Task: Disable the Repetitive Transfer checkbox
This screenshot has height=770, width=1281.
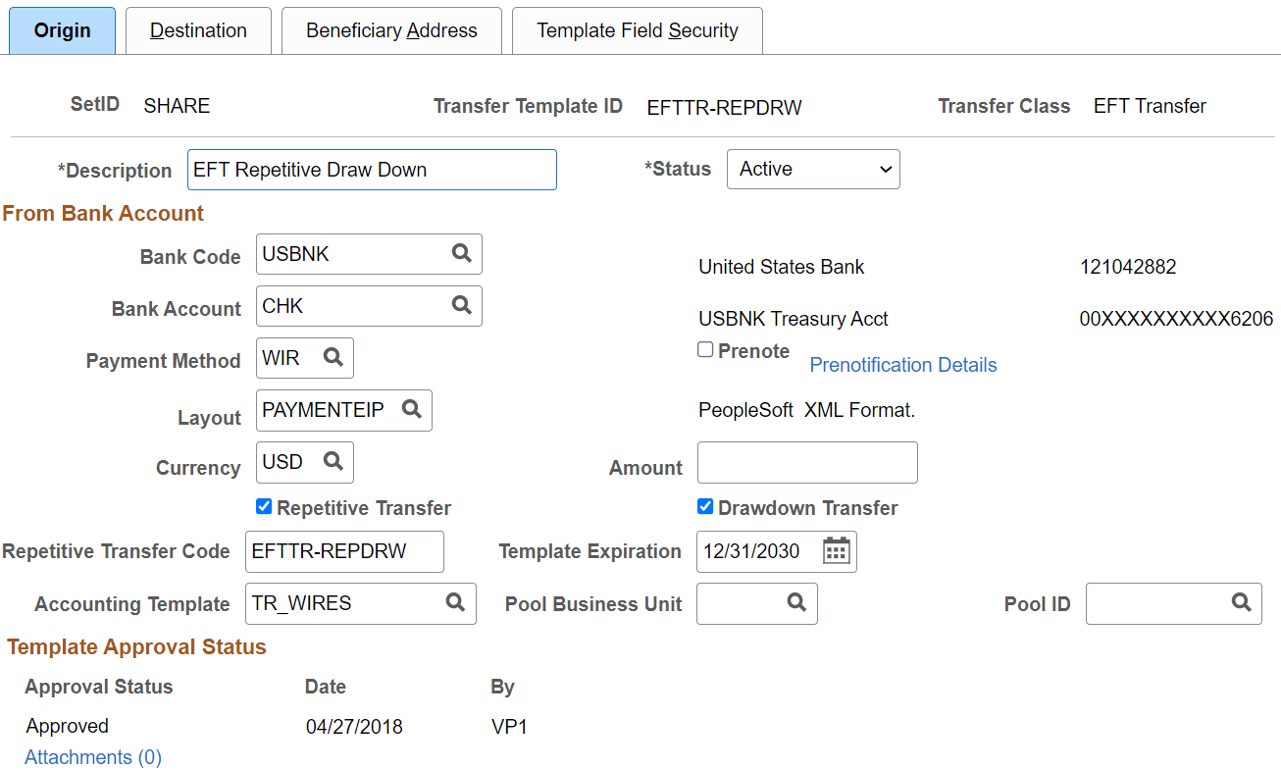Action: point(263,506)
